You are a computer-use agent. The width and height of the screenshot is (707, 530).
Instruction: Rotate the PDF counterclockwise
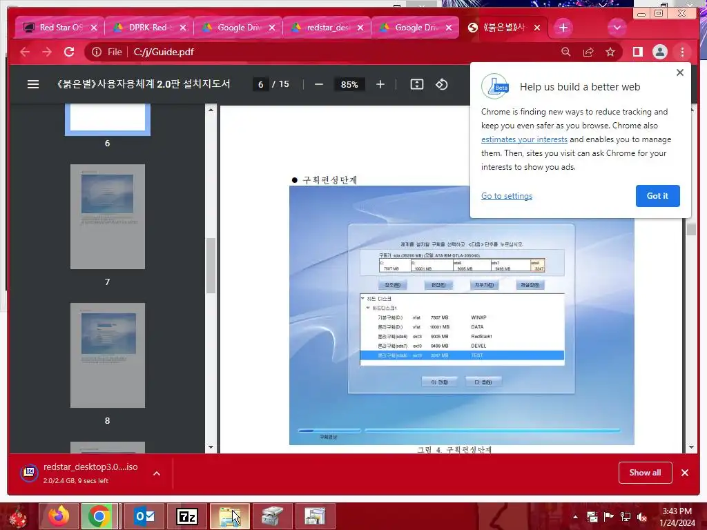(441, 84)
